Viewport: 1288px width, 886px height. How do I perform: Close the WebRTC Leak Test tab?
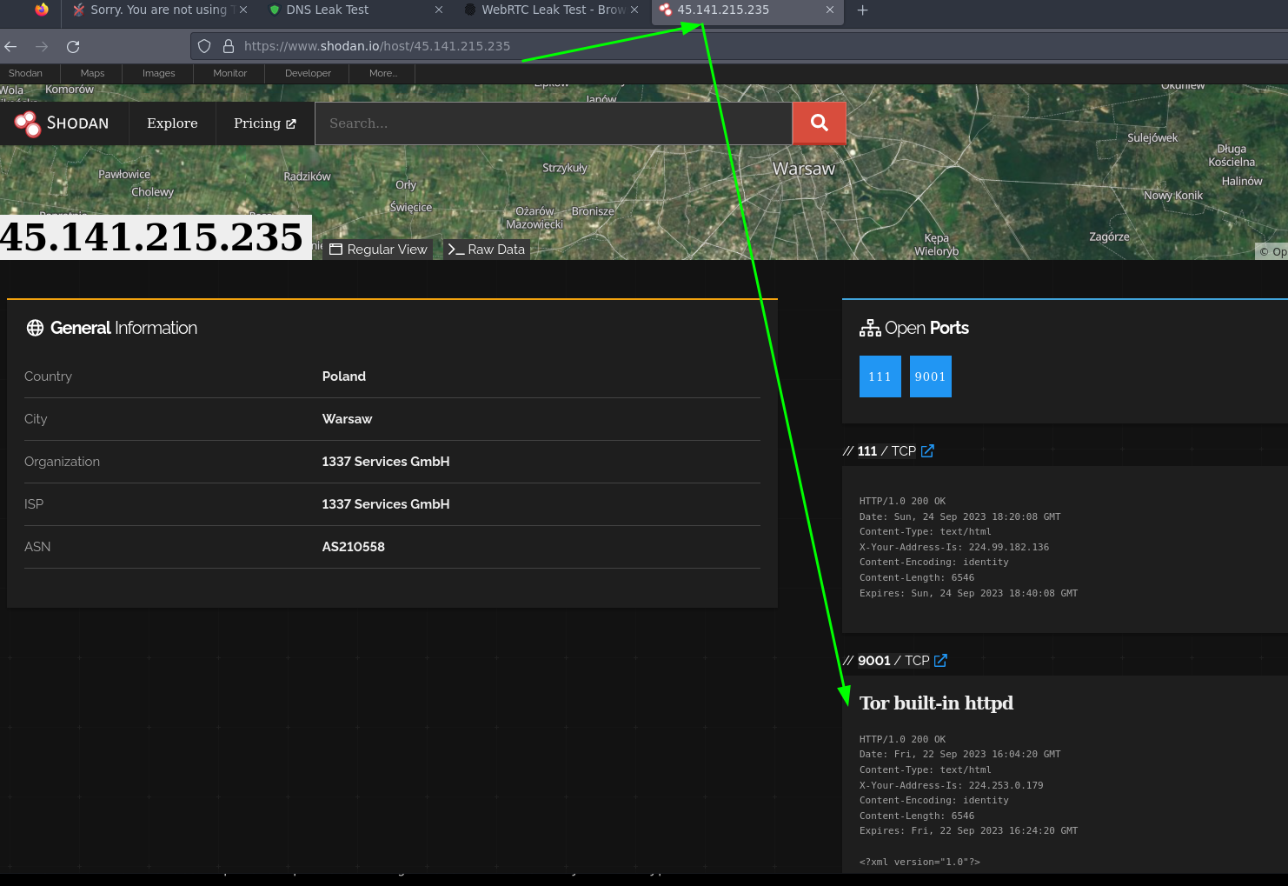[634, 10]
